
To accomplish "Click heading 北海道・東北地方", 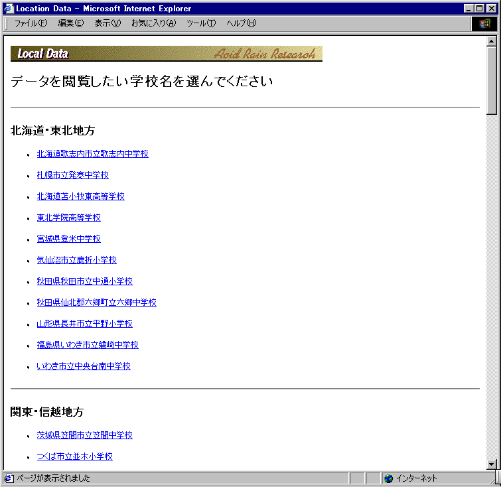I will (52, 131).
